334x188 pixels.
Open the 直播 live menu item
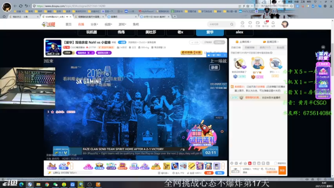pyautogui.click(x=81, y=24)
